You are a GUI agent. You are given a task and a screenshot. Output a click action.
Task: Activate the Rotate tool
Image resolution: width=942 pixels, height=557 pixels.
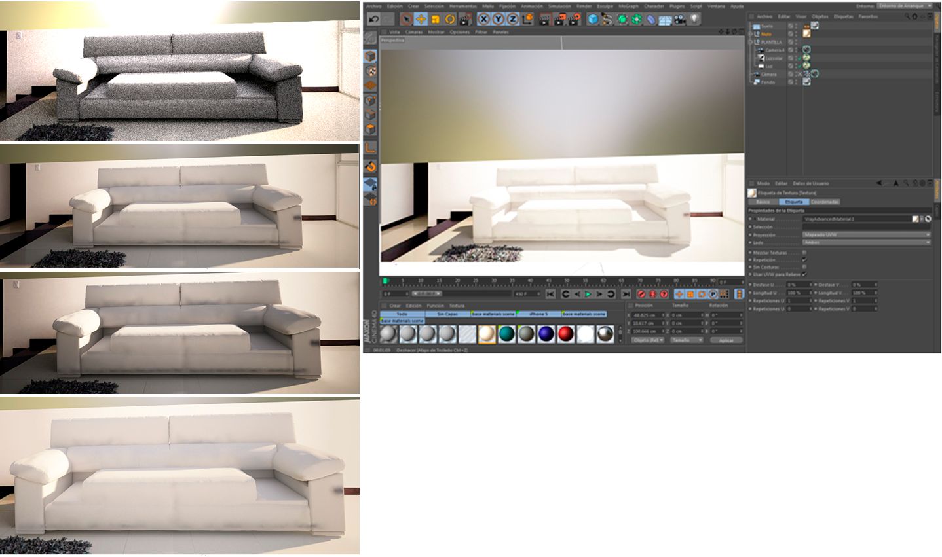click(x=450, y=19)
